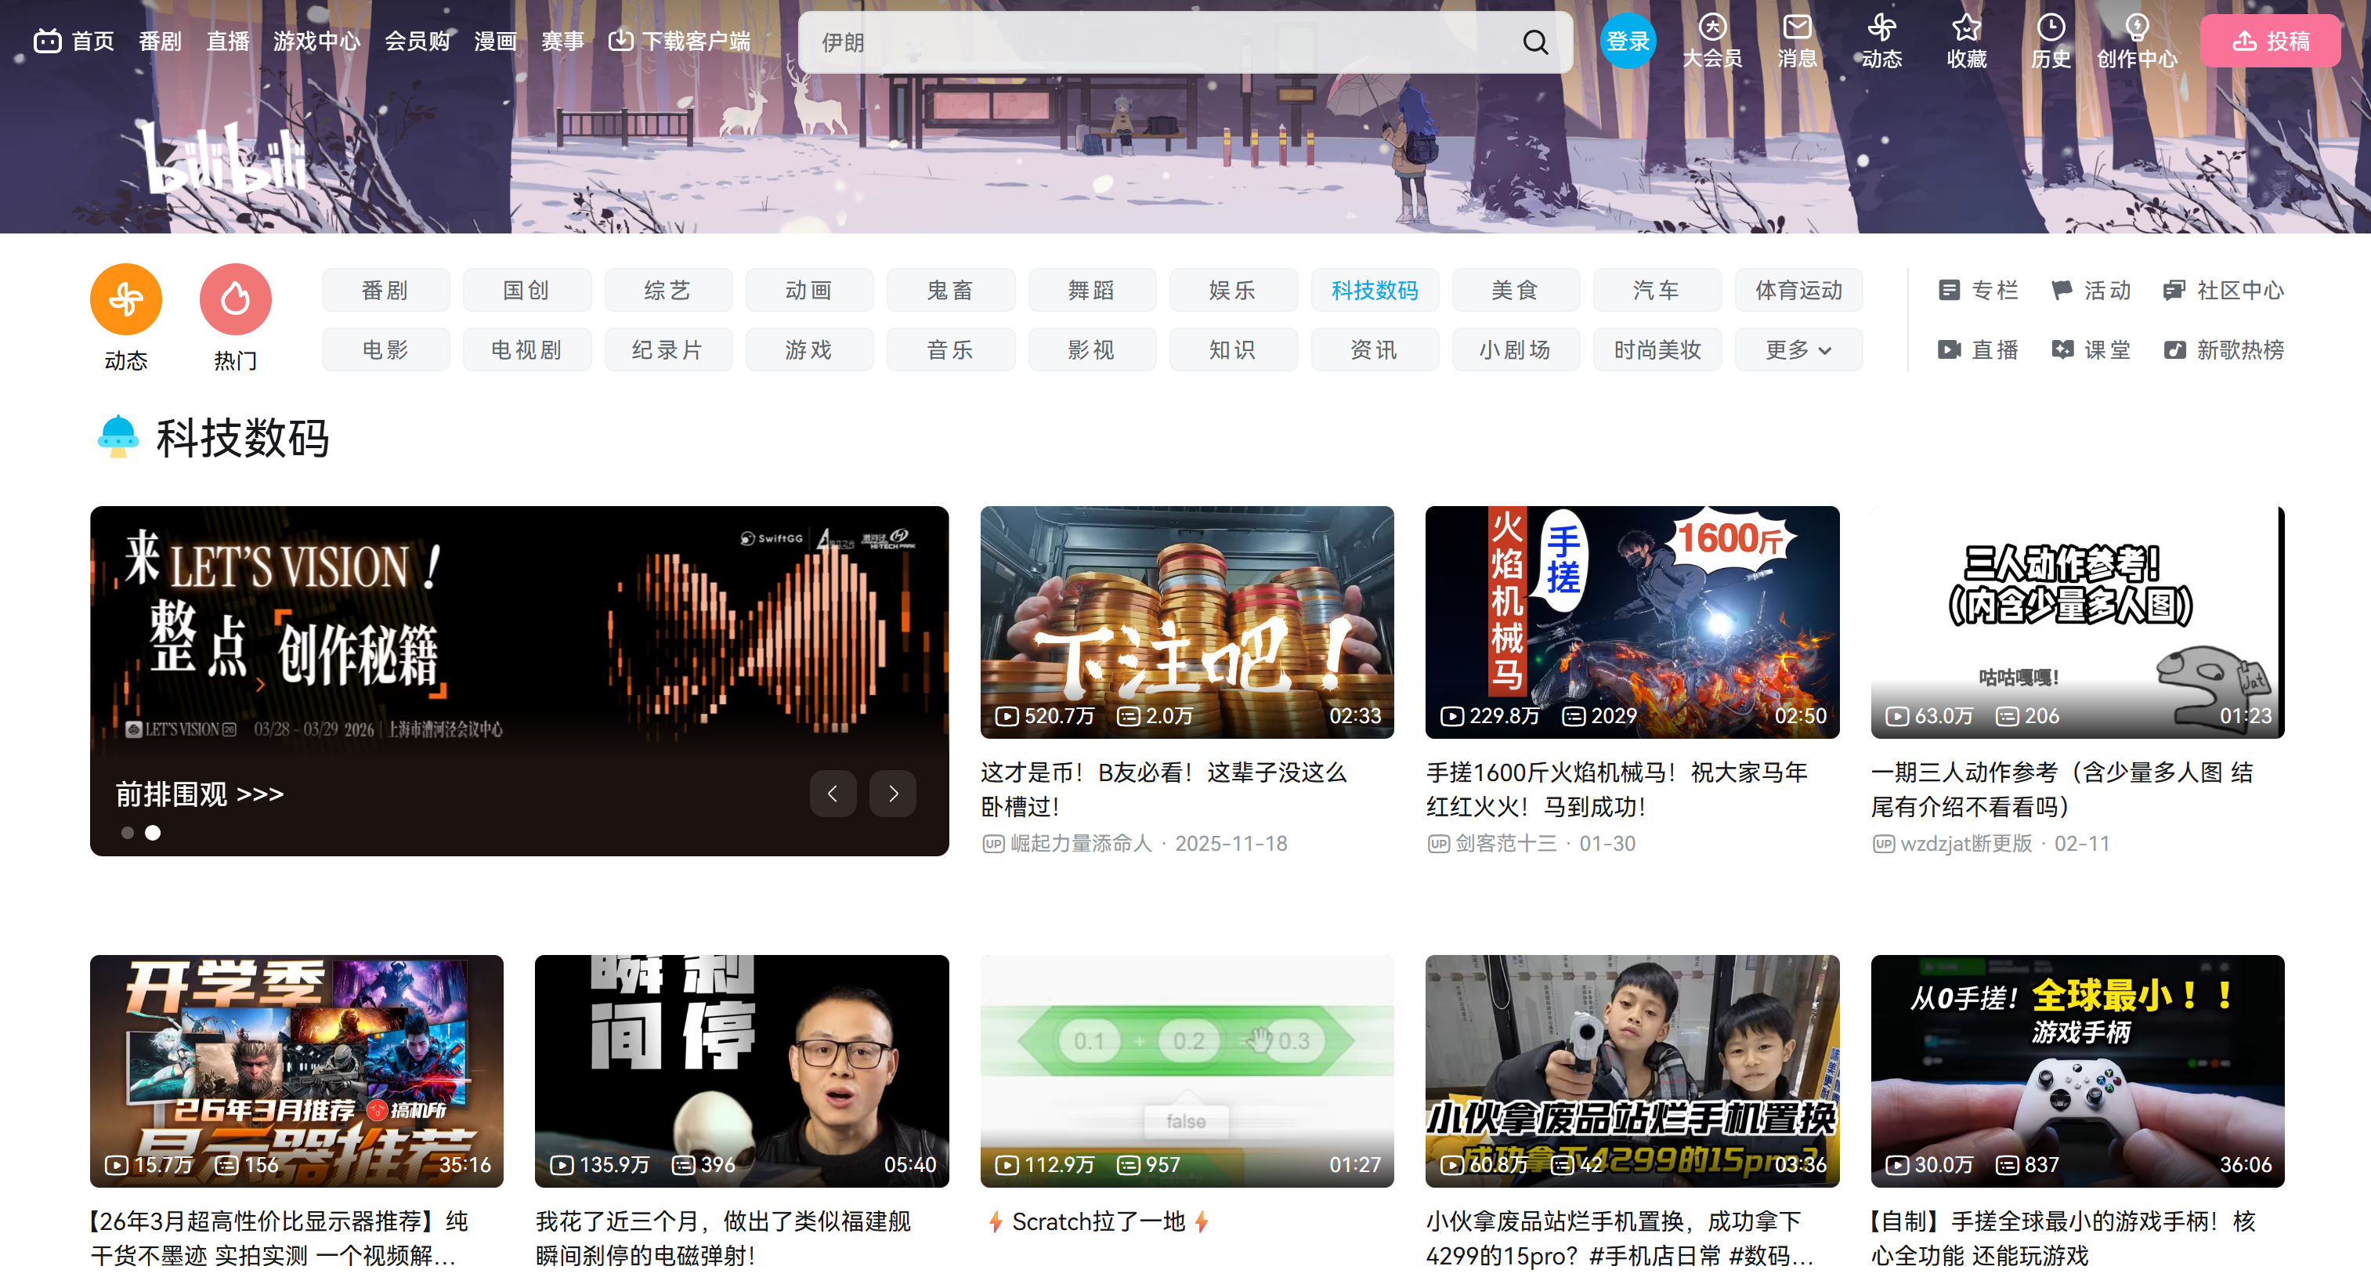Screen dimensions: 2371x1277
Task: Open 专栏 from the right side panel
Action: coord(1977,290)
